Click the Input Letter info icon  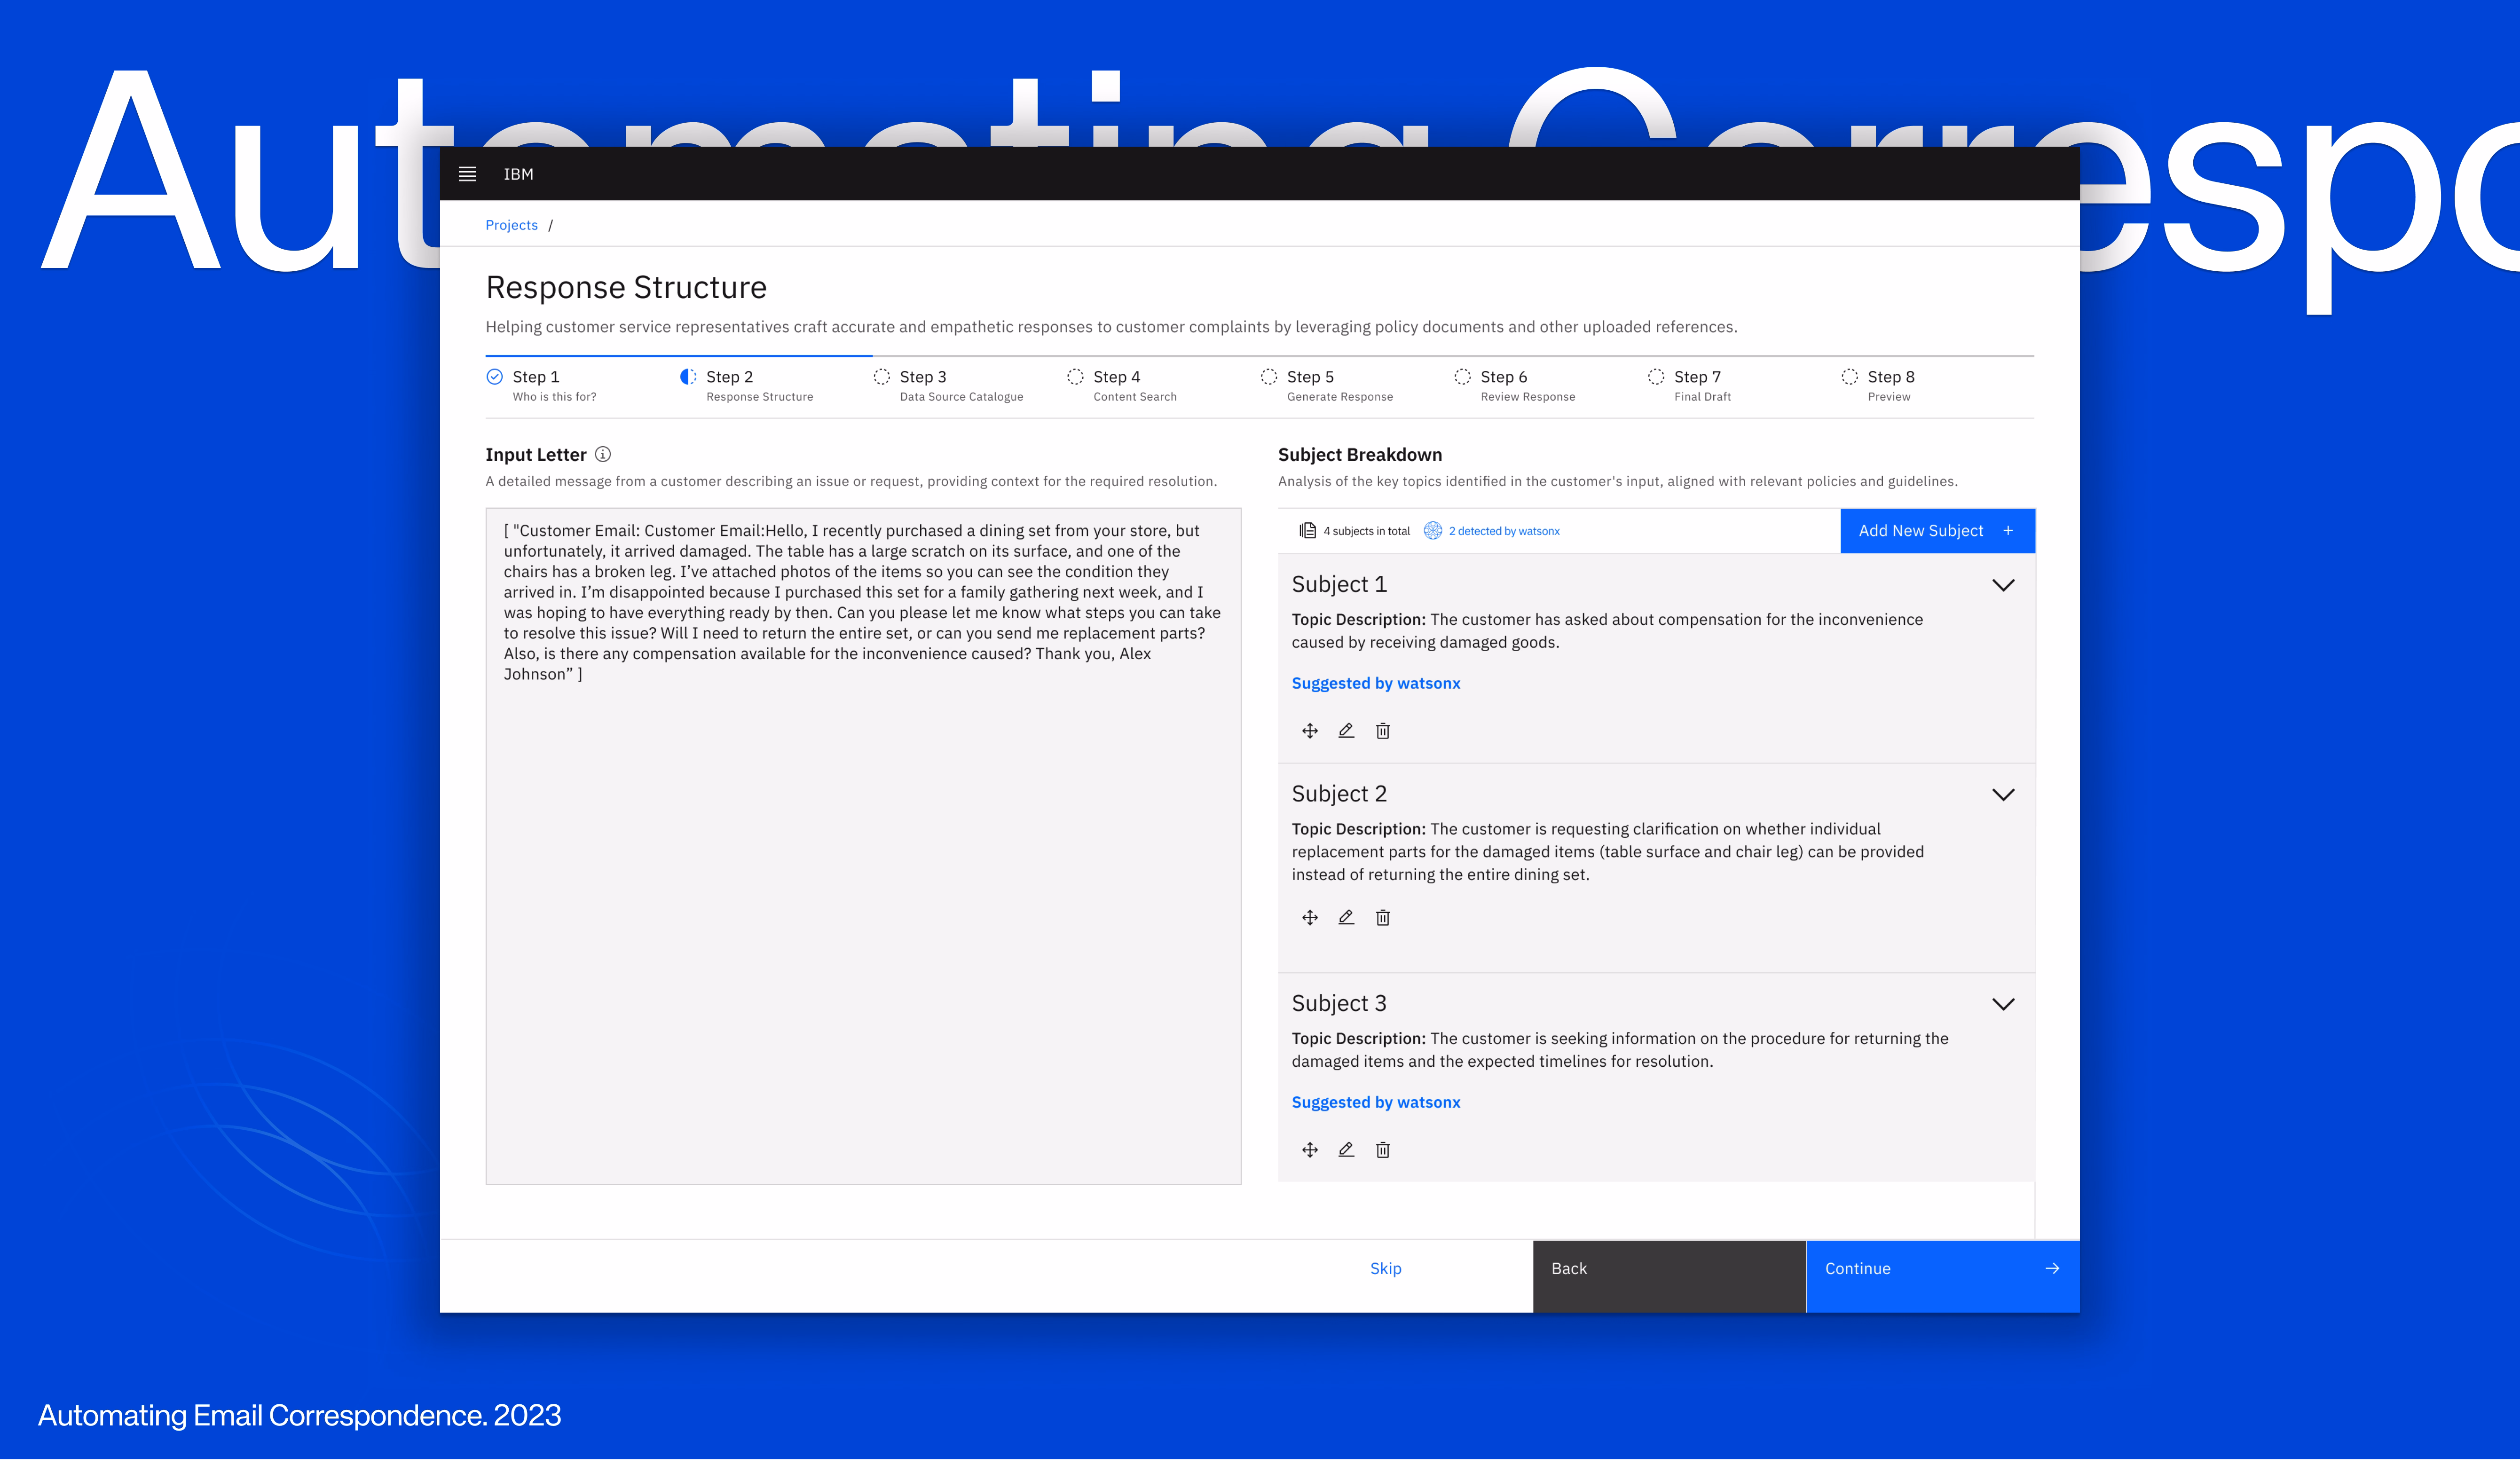603,454
